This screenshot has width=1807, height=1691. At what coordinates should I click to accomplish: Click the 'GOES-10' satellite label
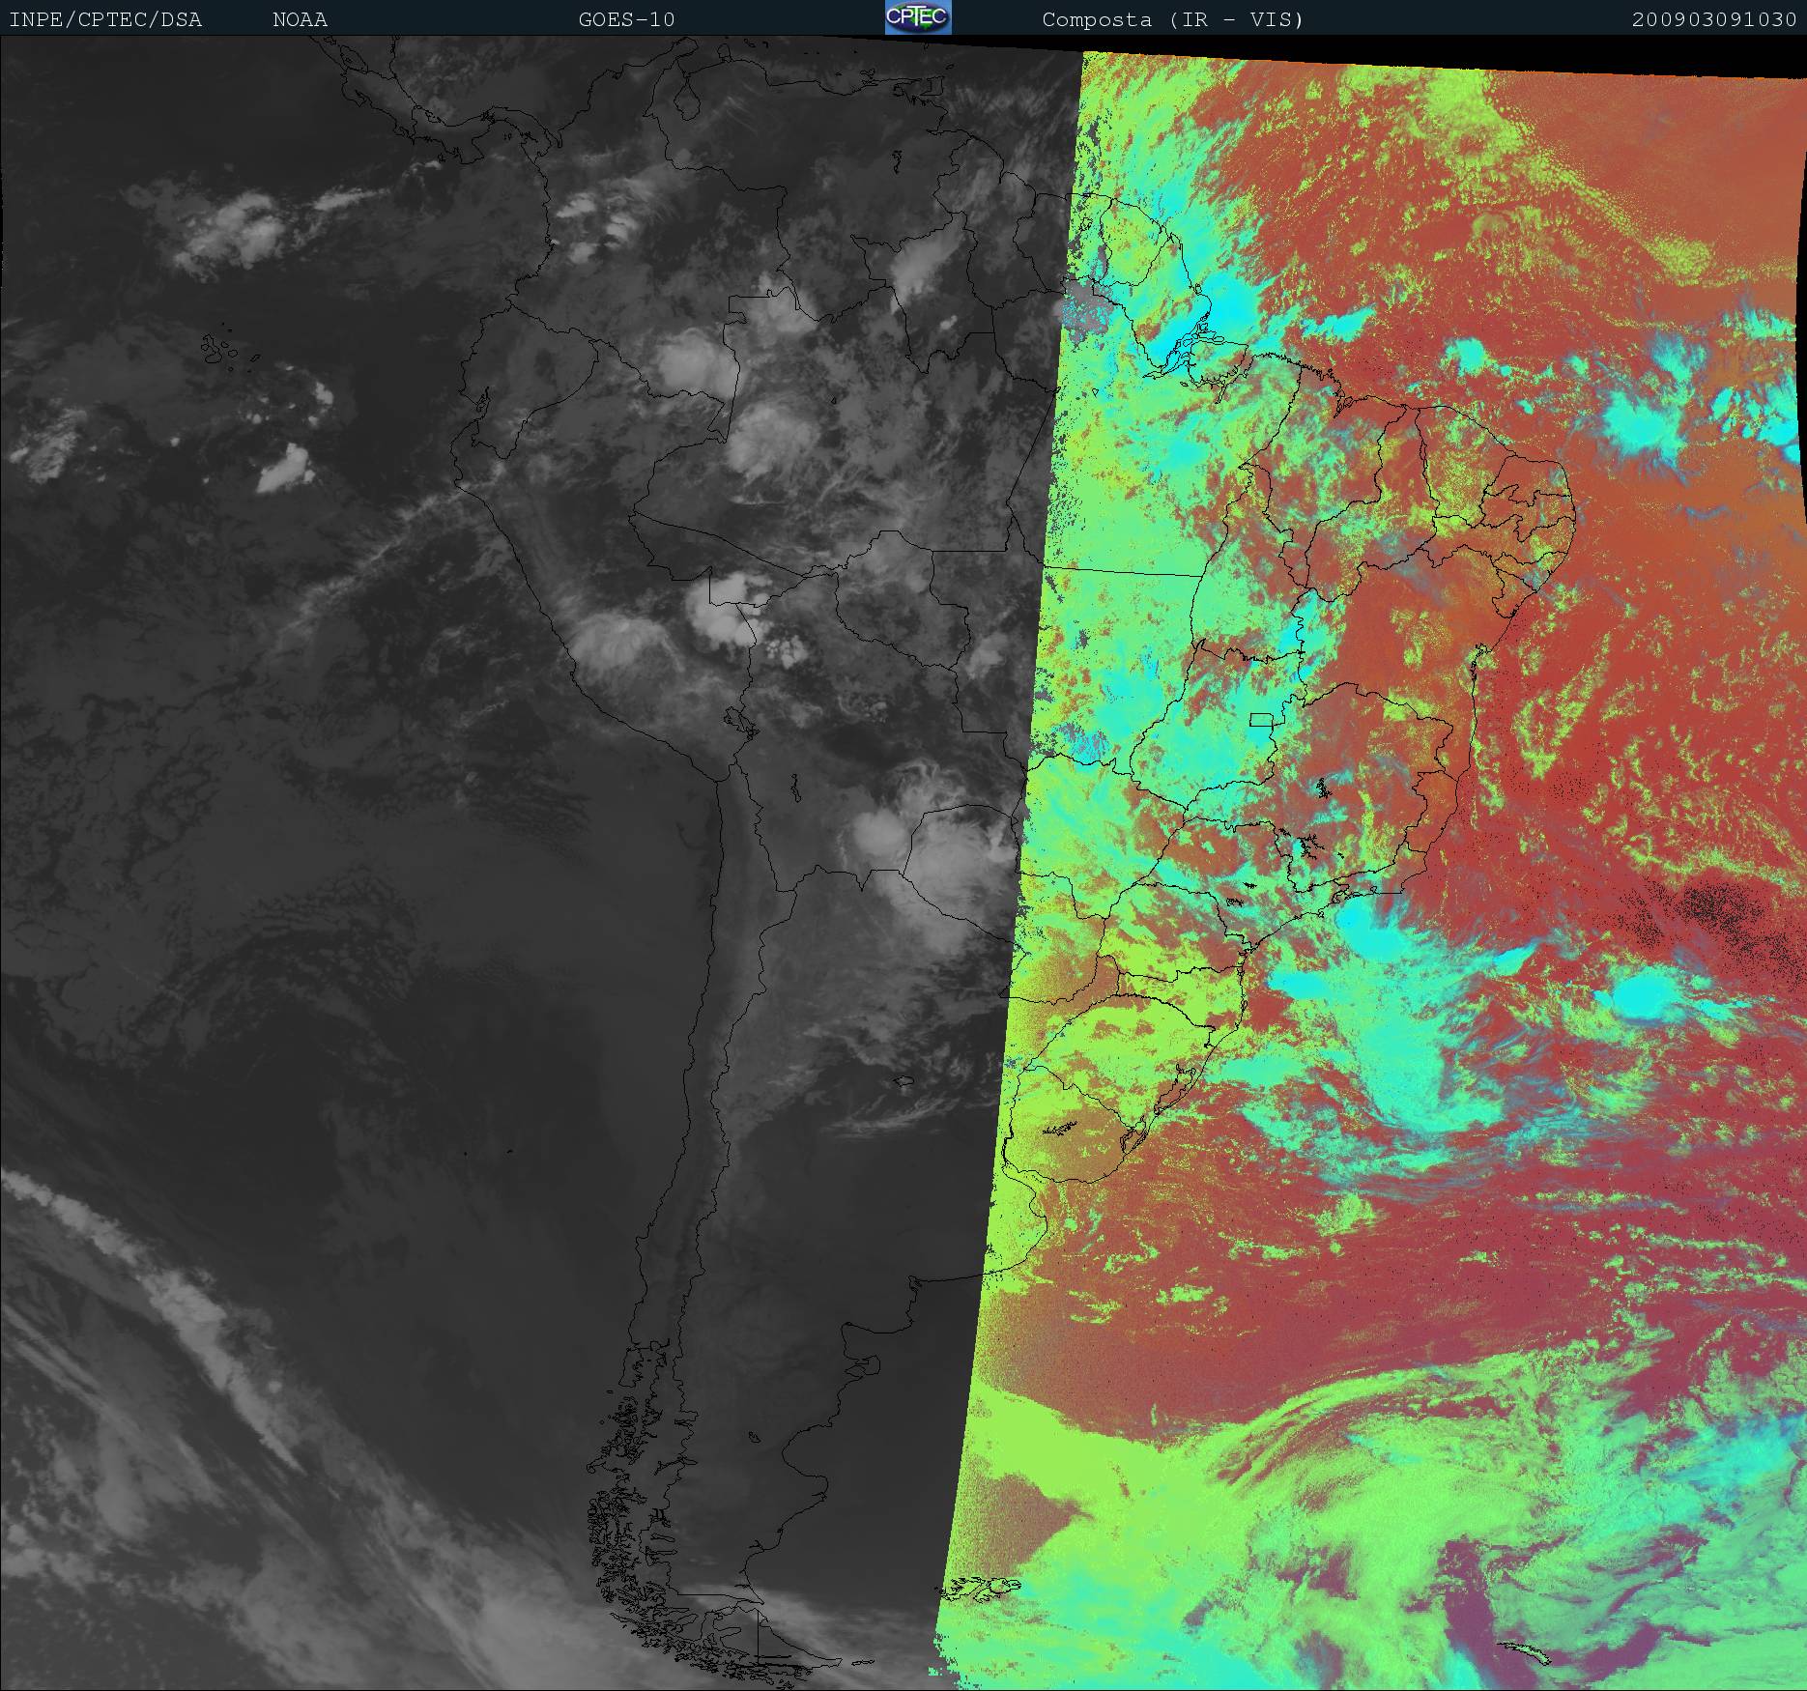point(626,20)
